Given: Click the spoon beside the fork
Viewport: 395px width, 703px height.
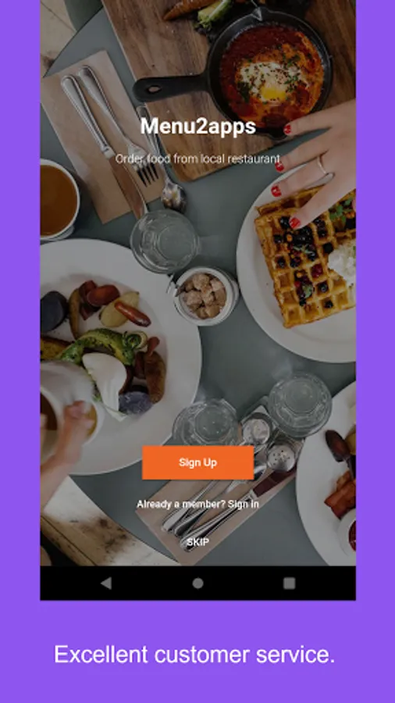Looking at the screenshot, I should click(163, 162).
